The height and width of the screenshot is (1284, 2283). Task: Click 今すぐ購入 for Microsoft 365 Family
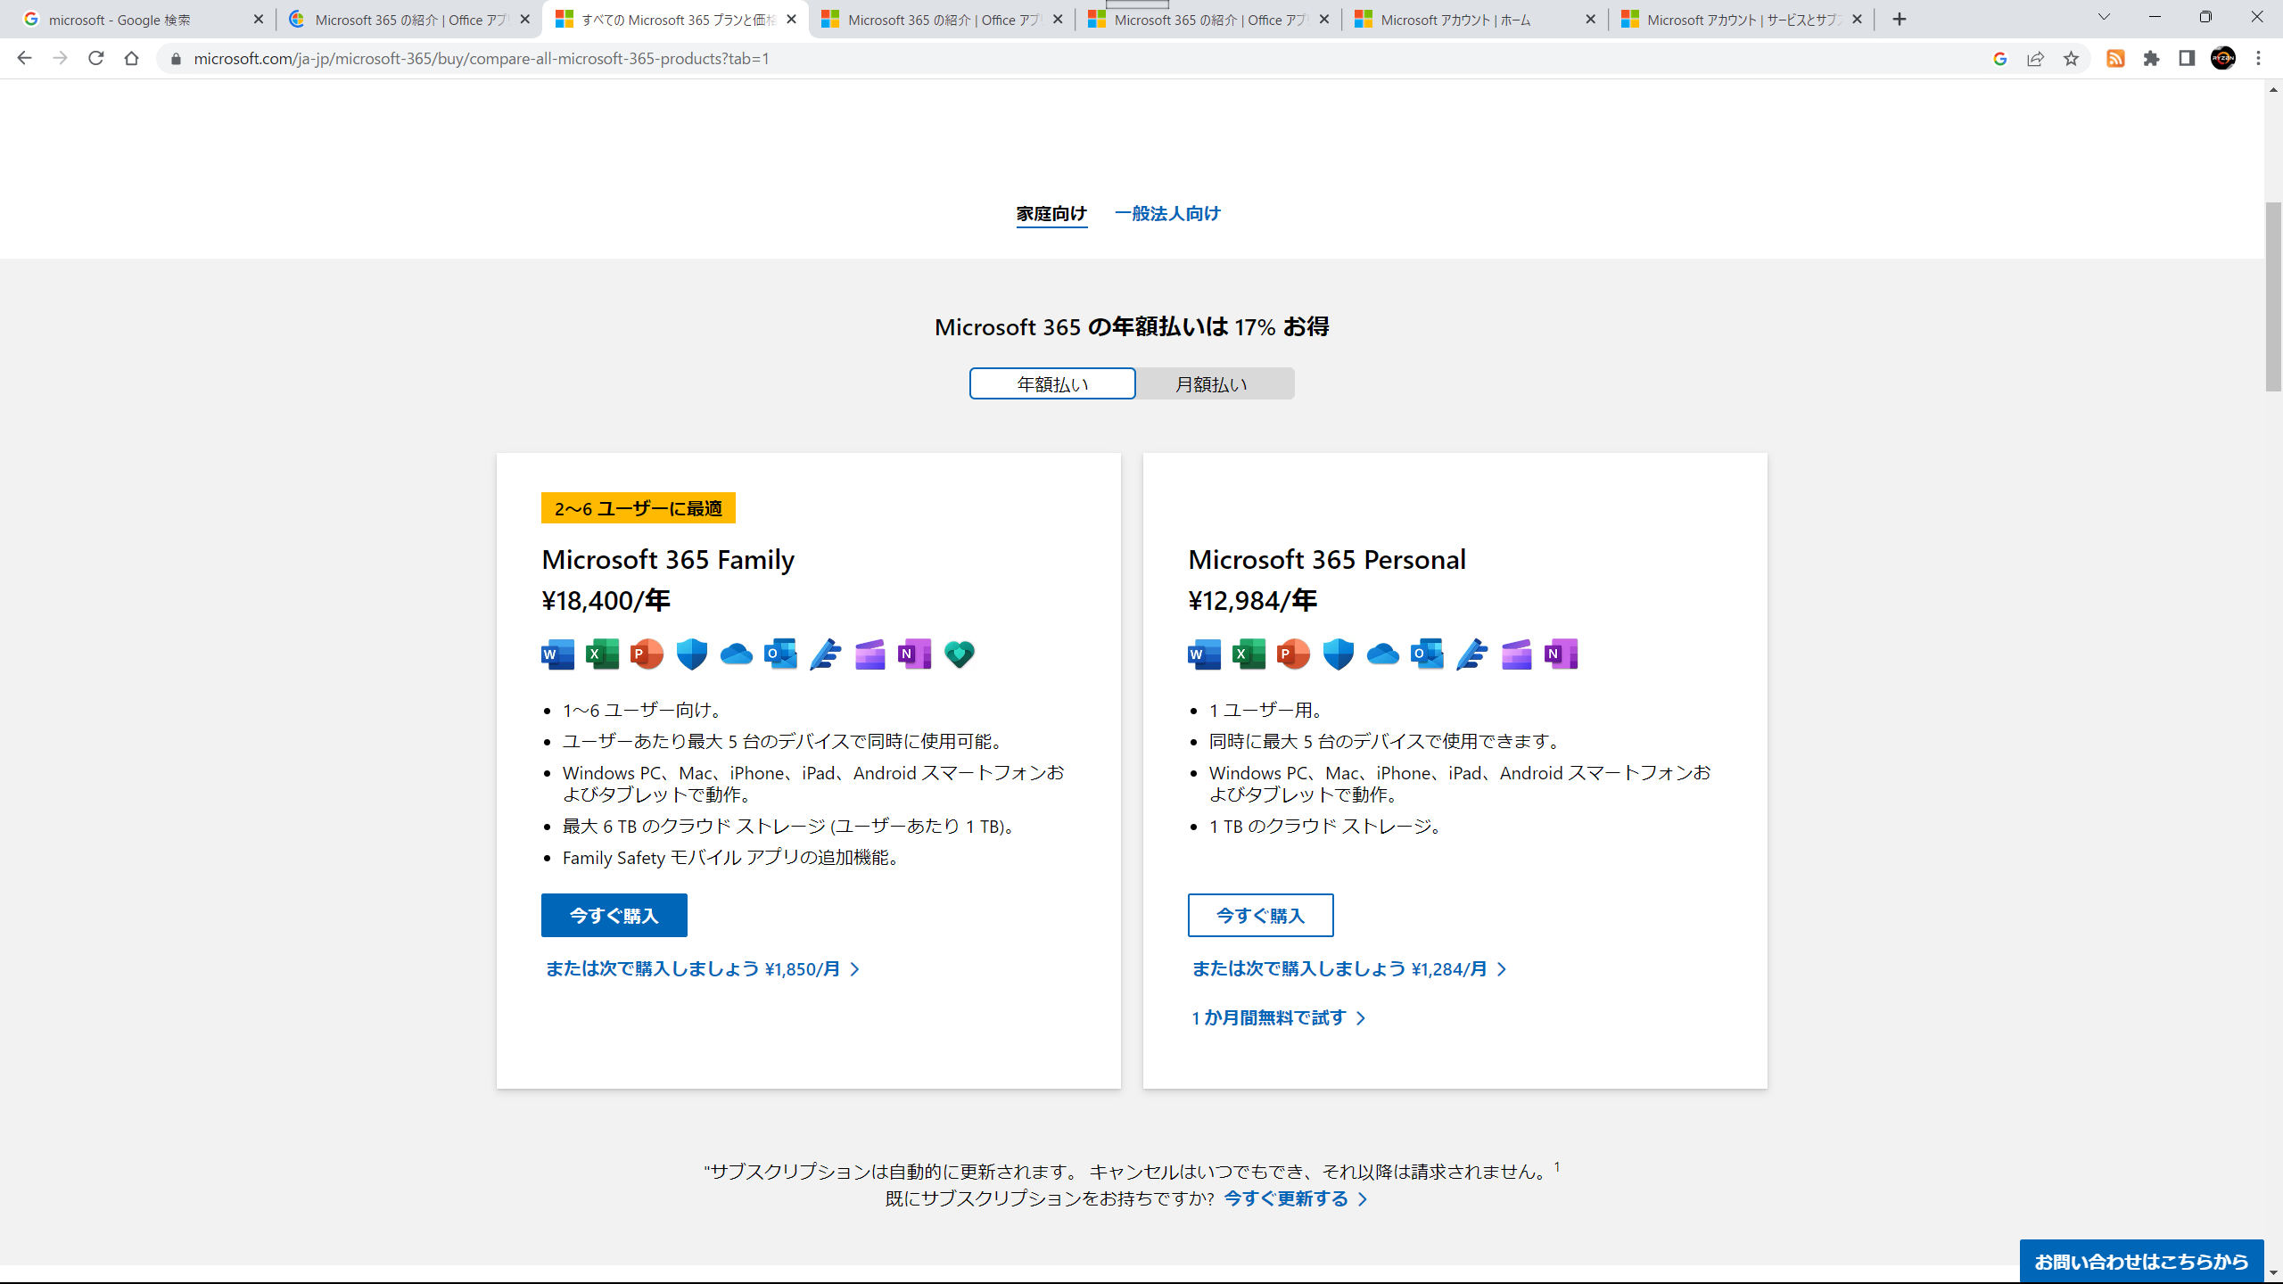pyautogui.click(x=614, y=916)
